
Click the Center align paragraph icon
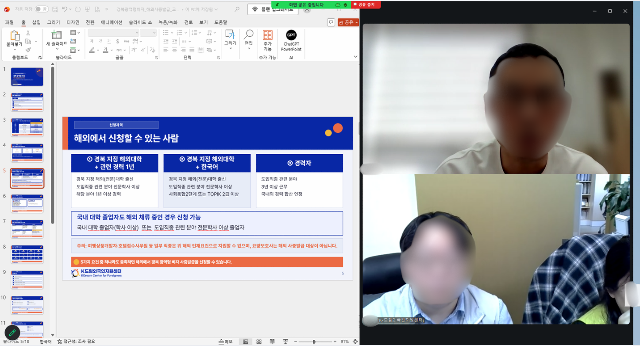(x=174, y=50)
